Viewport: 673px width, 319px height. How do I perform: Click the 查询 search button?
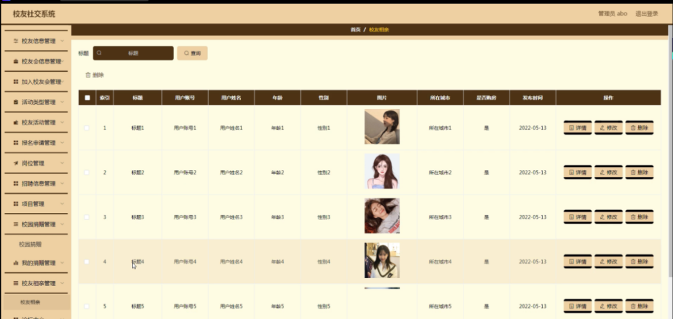click(x=193, y=53)
